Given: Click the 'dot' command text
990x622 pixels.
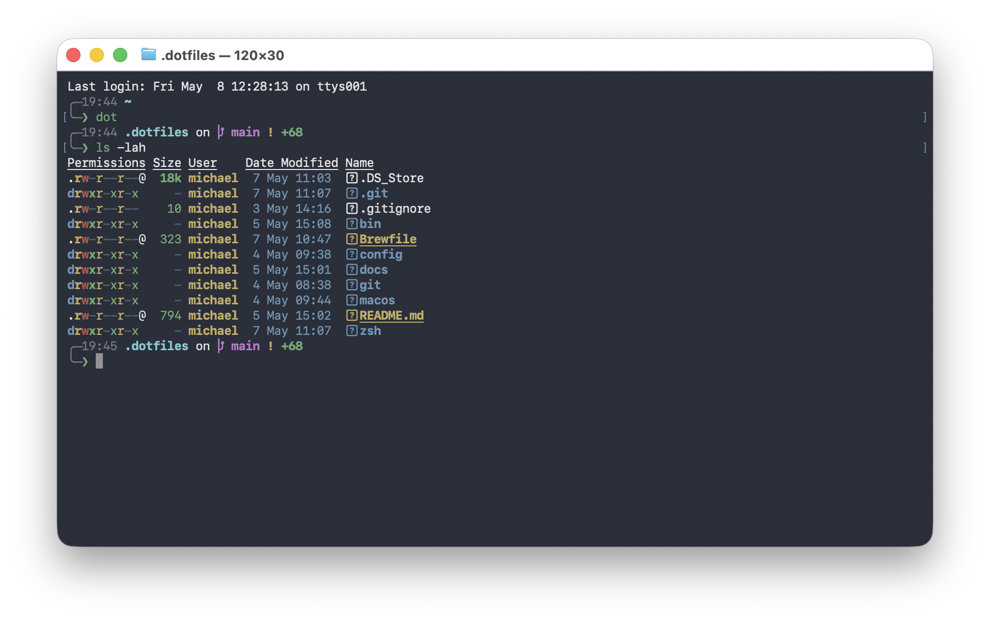Looking at the screenshot, I should click(106, 117).
